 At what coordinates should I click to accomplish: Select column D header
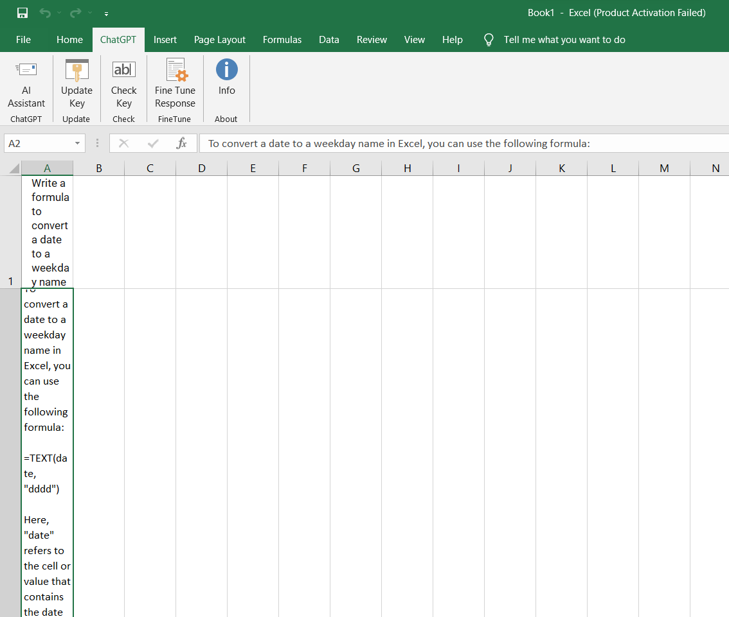pyautogui.click(x=201, y=168)
